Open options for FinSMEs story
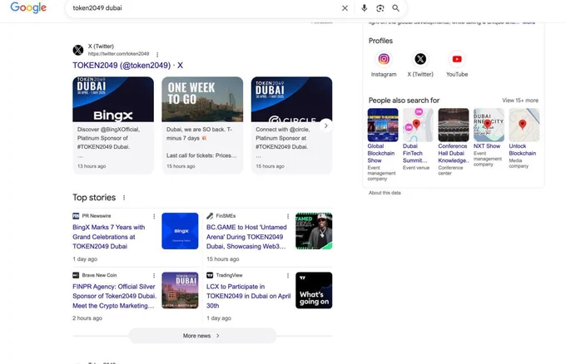This screenshot has width=566, height=364. point(288,216)
